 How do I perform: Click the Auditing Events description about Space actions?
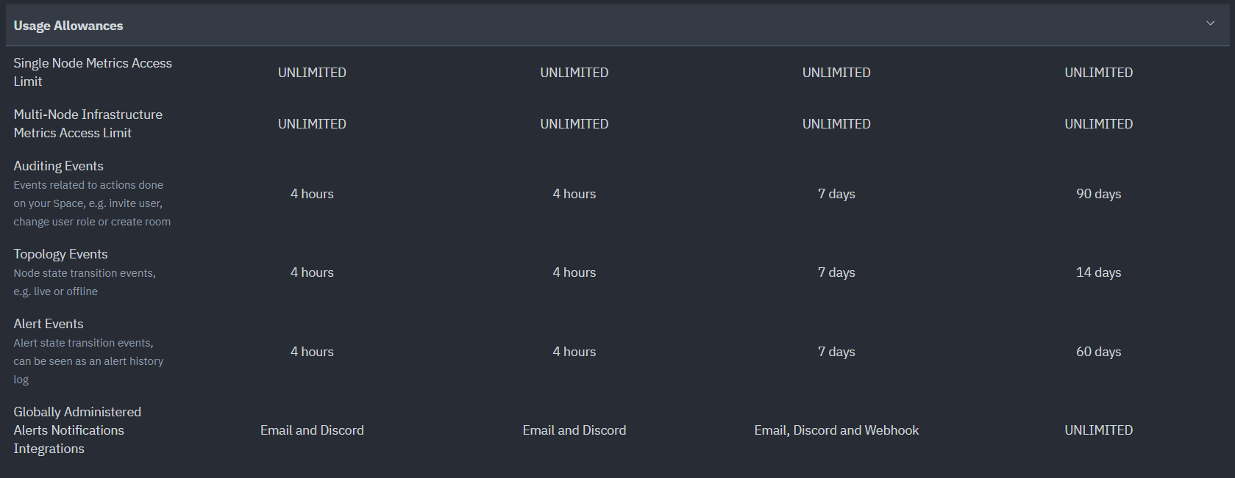[91, 203]
